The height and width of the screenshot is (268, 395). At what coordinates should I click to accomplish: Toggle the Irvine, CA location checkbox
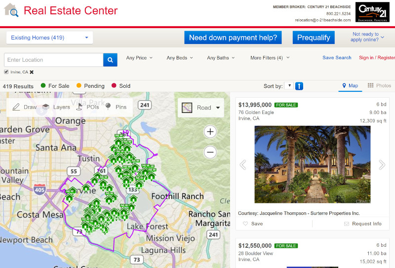(x=6, y=72)
